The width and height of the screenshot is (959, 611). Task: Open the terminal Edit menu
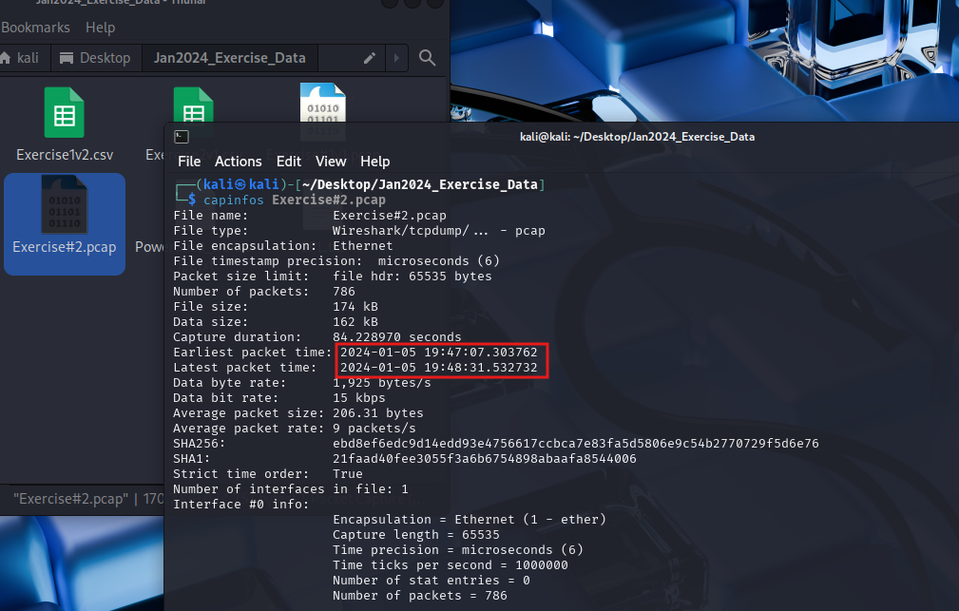(x=289, y=162)
